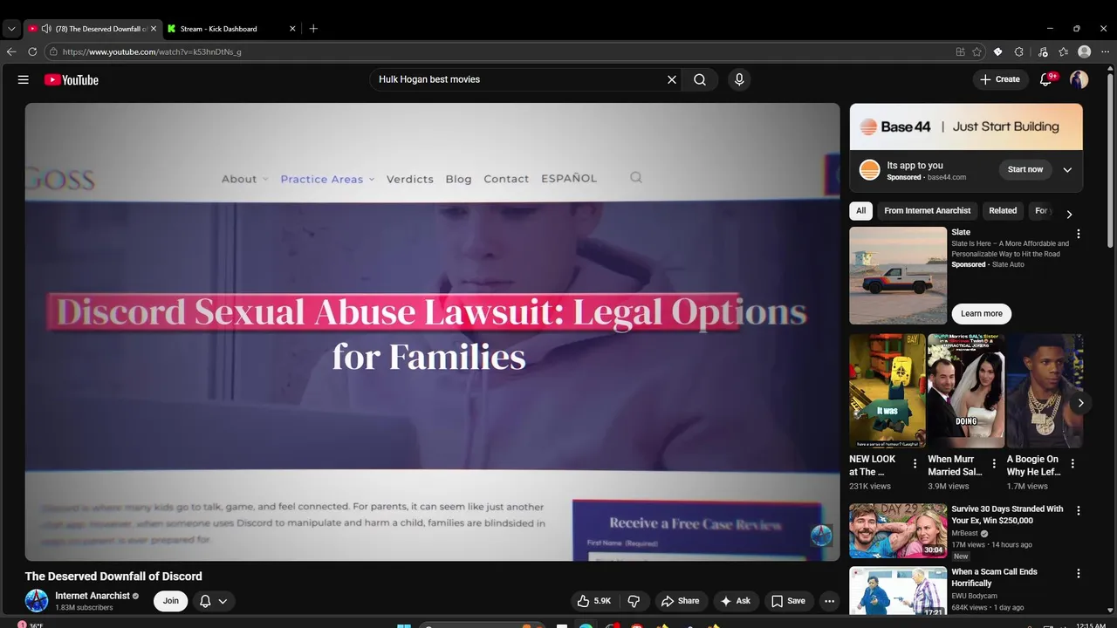Open the MrBeast channel name
The width and height of the screenshot is (1117, 628).
[964, 533]
